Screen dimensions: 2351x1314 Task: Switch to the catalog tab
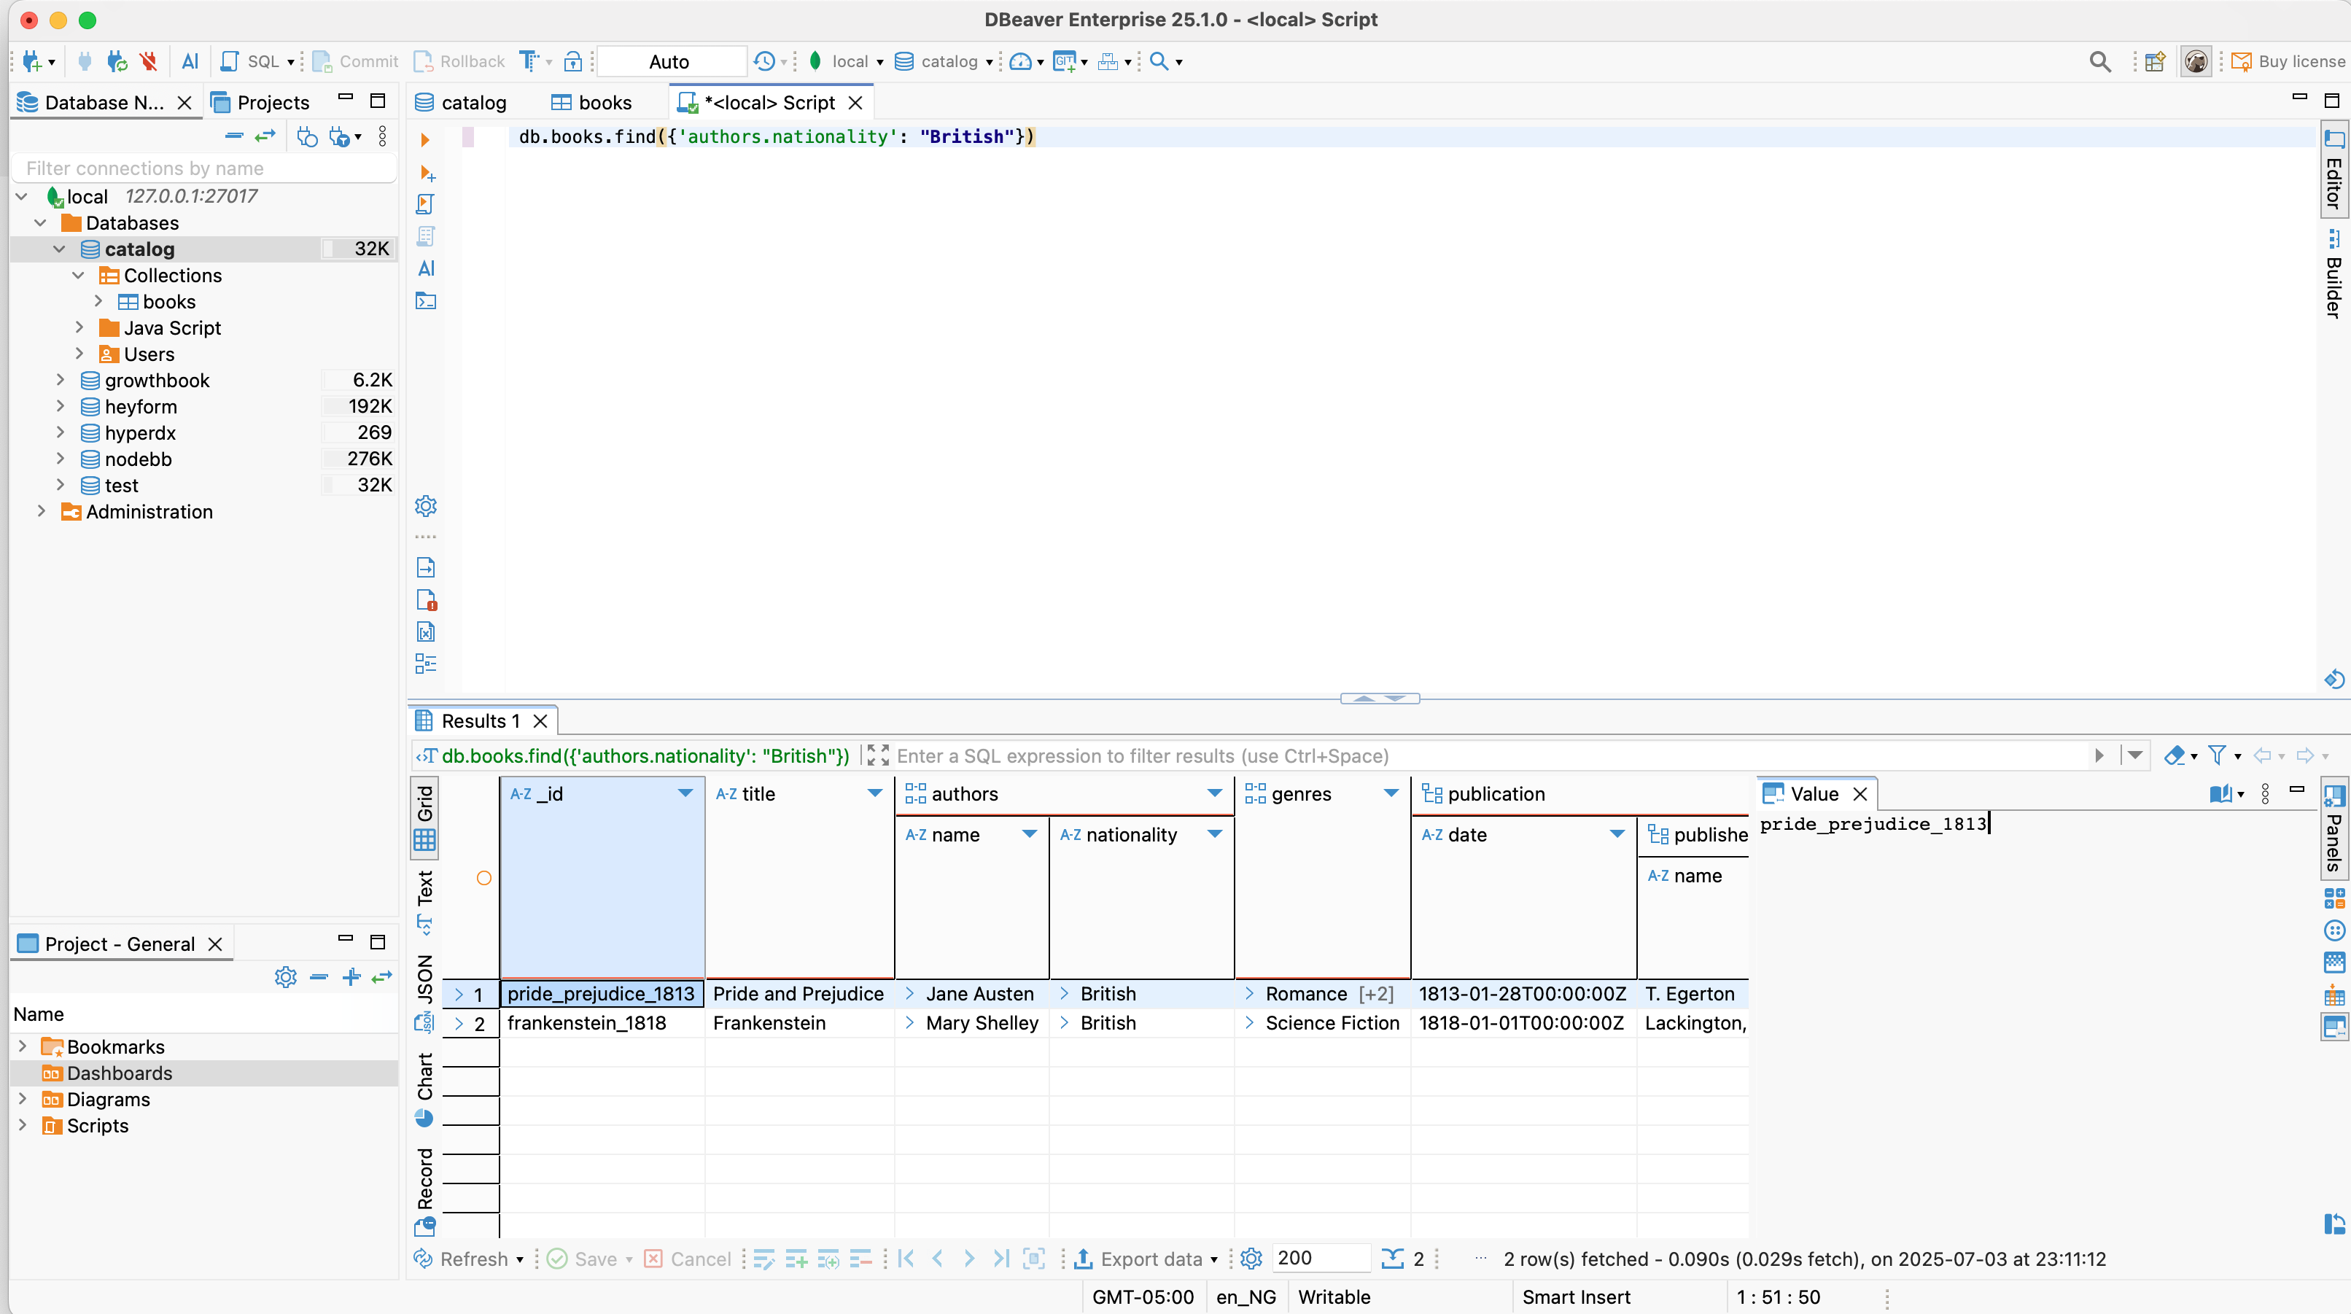(473, 102)
